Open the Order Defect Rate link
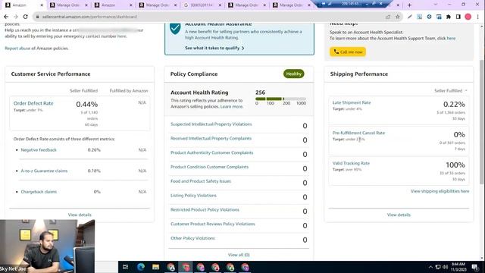The width and height of the screenshot is (485, 273). coord(33,103)
